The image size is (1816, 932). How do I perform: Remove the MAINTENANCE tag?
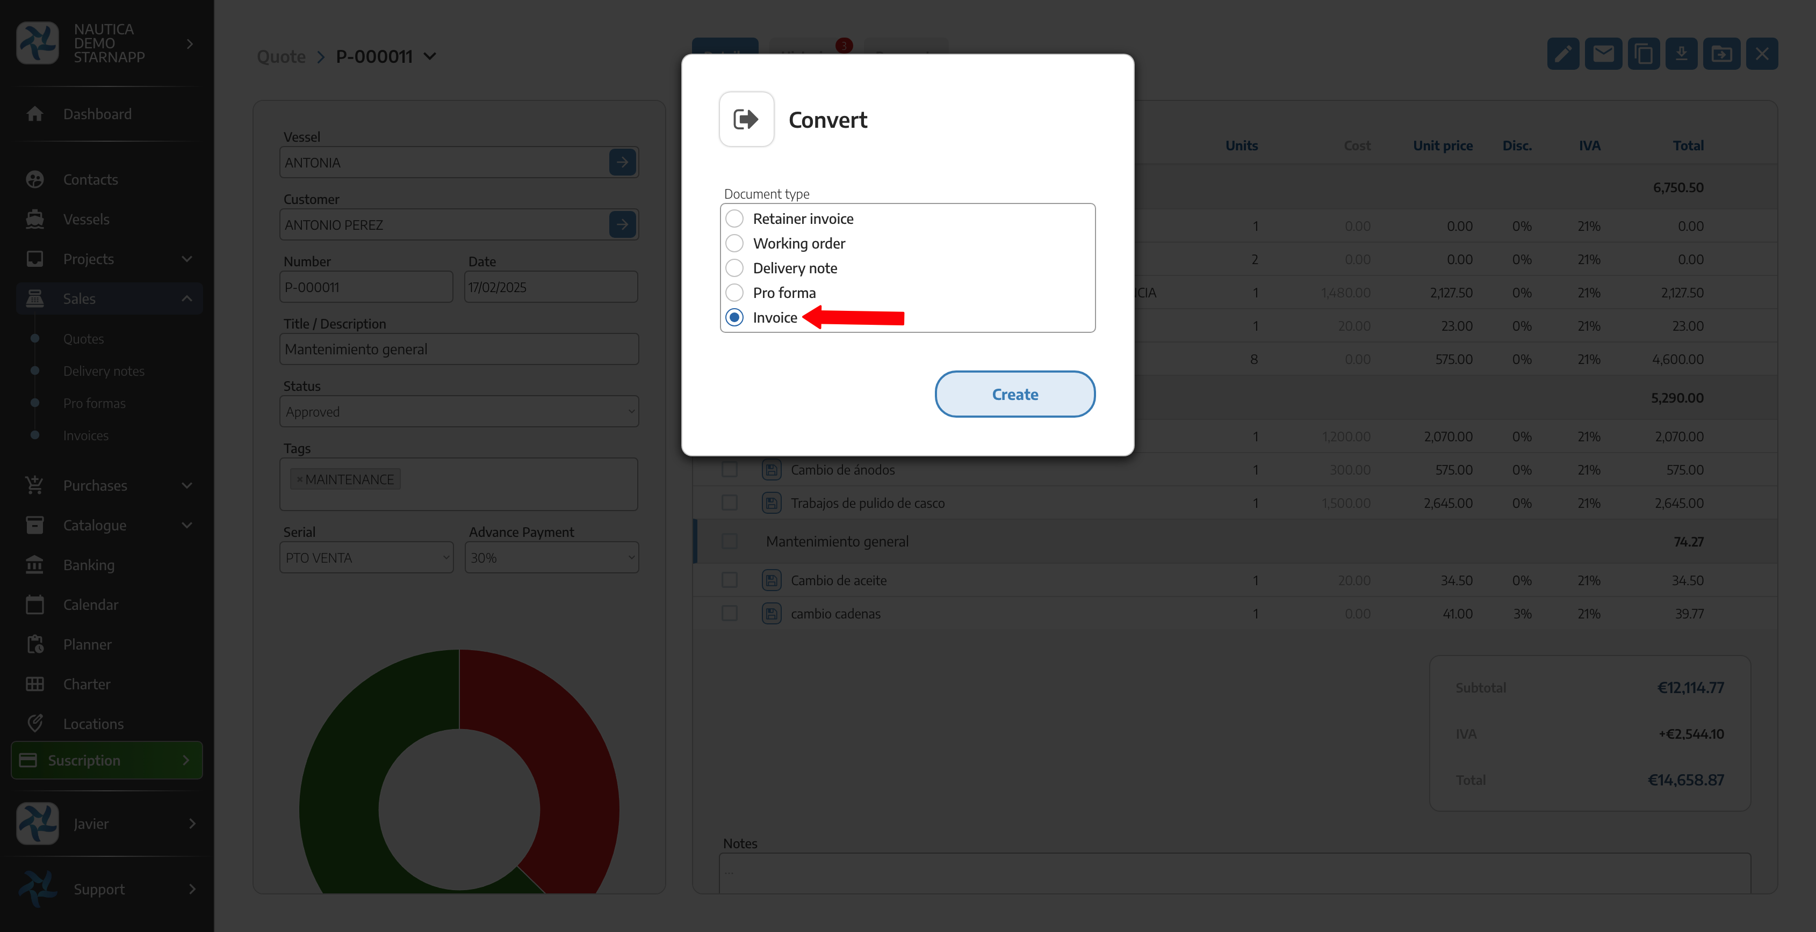[300, 480]
